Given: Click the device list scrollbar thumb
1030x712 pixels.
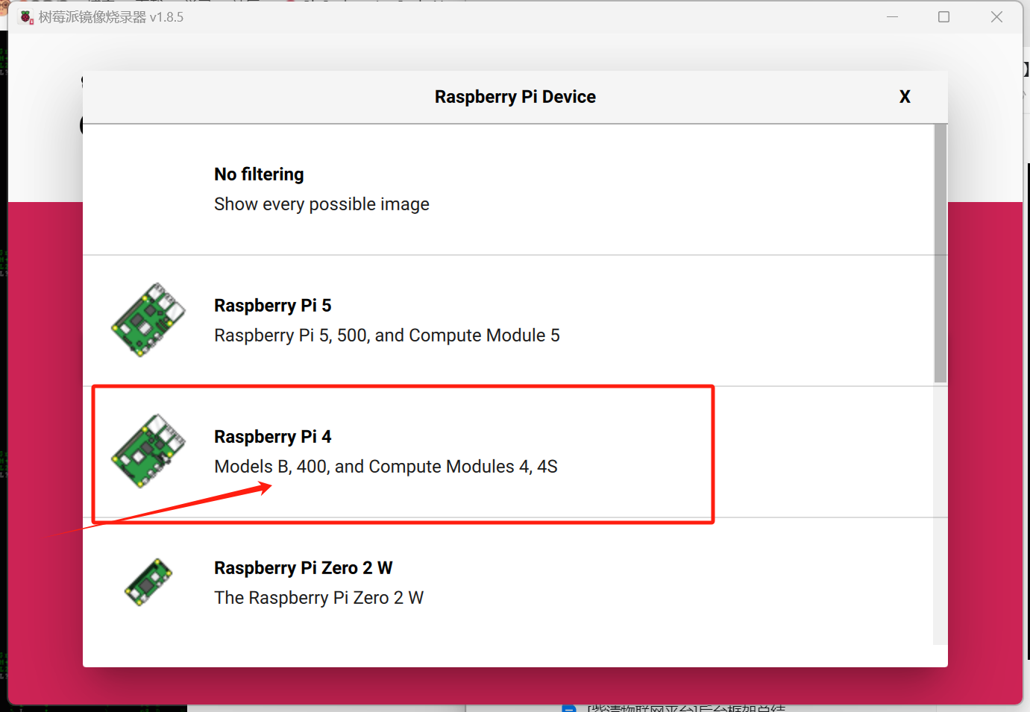Looking at the screenshot, I should (x=940, y=253).
